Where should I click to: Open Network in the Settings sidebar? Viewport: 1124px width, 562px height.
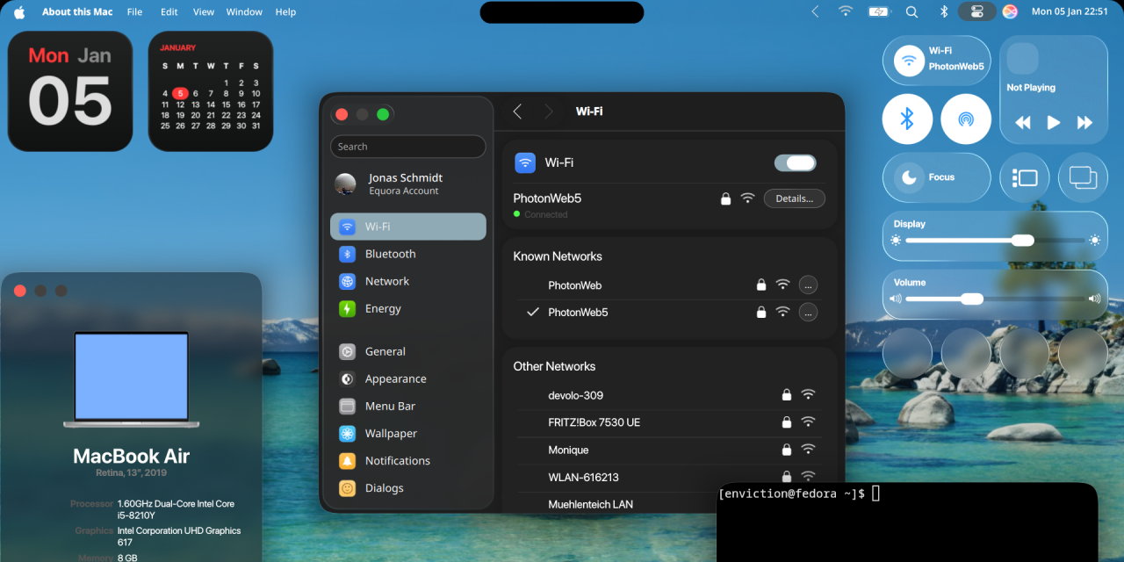point(408,281)
